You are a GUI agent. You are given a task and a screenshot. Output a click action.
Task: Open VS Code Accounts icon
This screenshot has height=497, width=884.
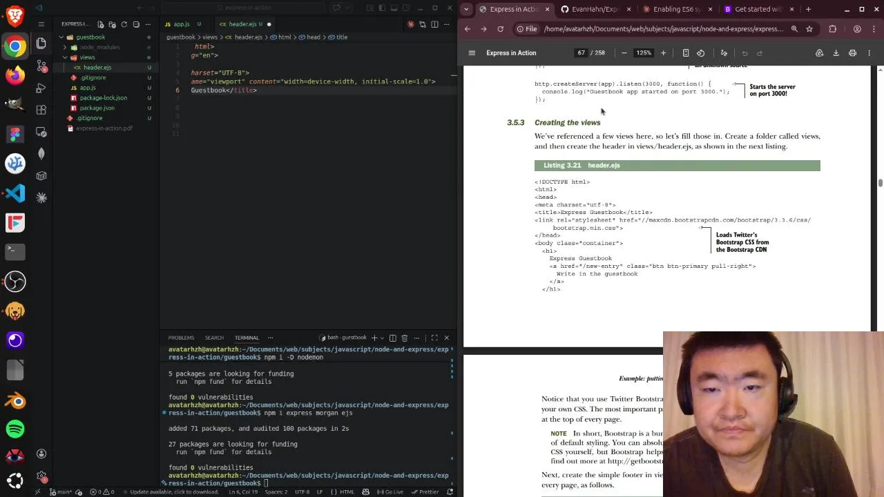pos(41,454)
